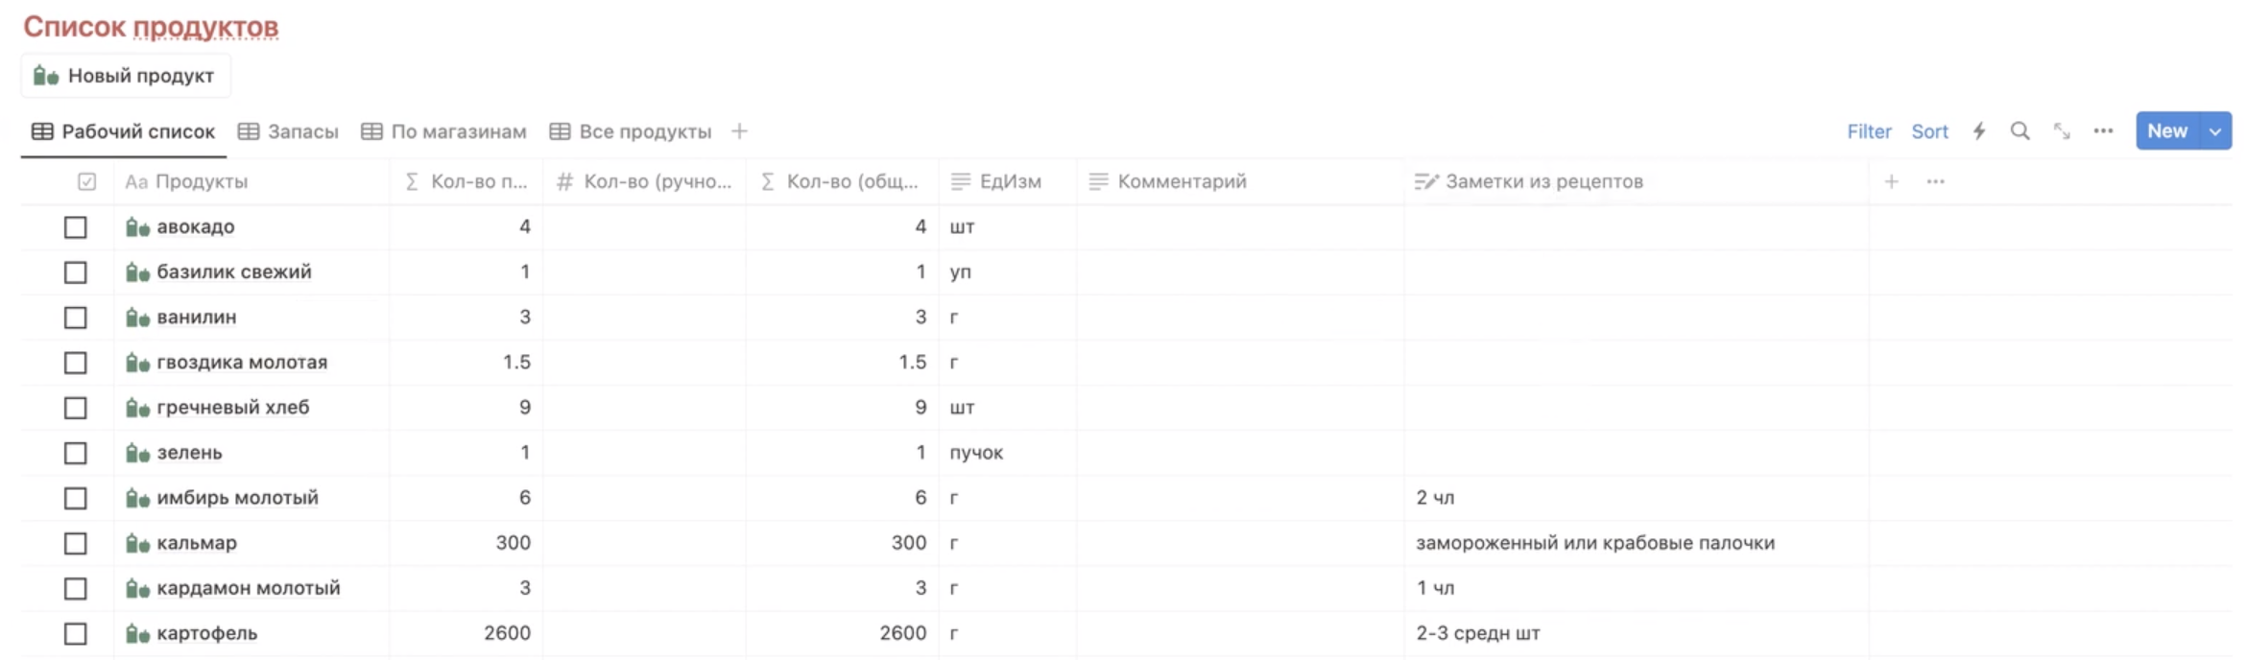This screenshot has height=660, width=2248.
Task: Open the Продукты column header menu
Action: coord(202,181)
